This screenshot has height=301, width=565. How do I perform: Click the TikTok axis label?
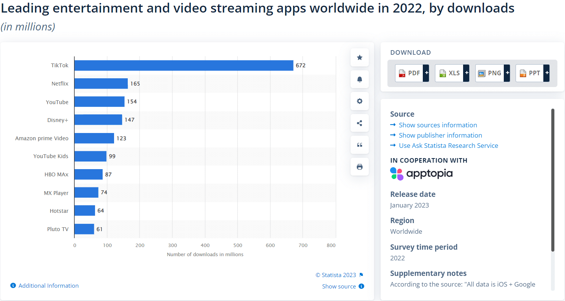[x=60, y=65]
